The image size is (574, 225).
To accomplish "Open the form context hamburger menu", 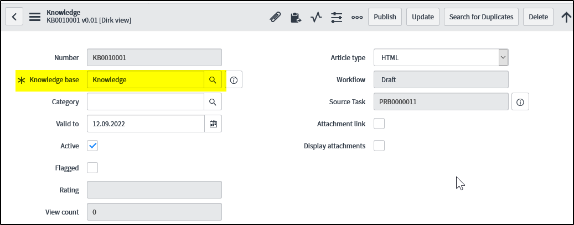I will pos(35,17).
